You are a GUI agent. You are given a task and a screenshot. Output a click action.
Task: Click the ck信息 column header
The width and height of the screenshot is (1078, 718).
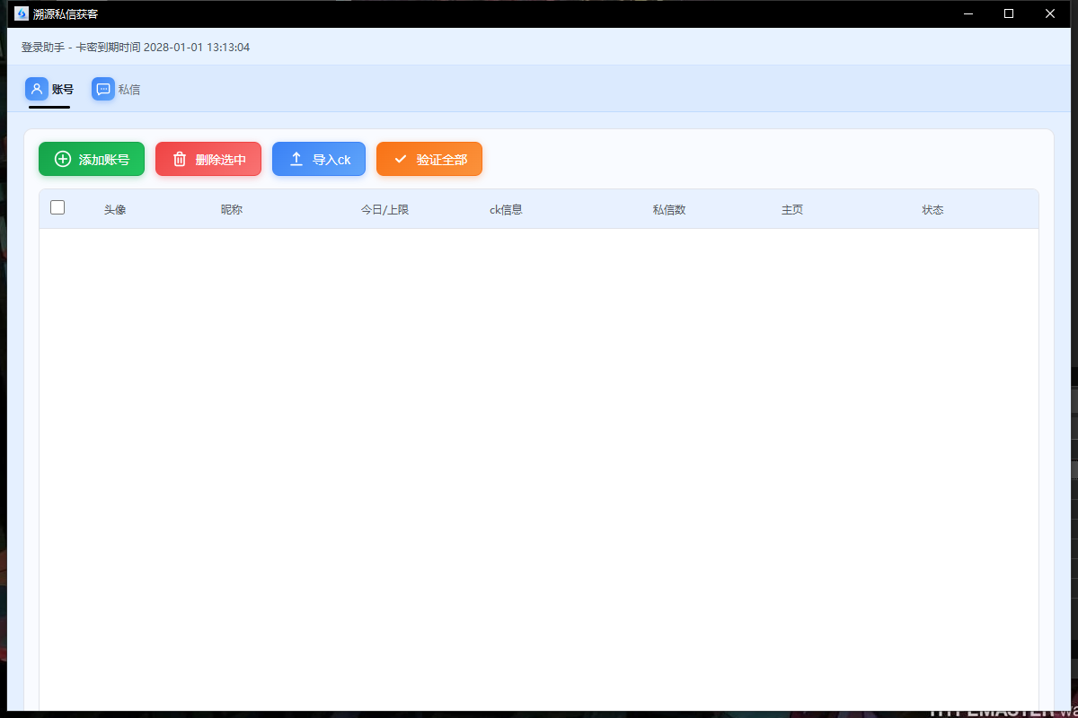tap(506, 210)
